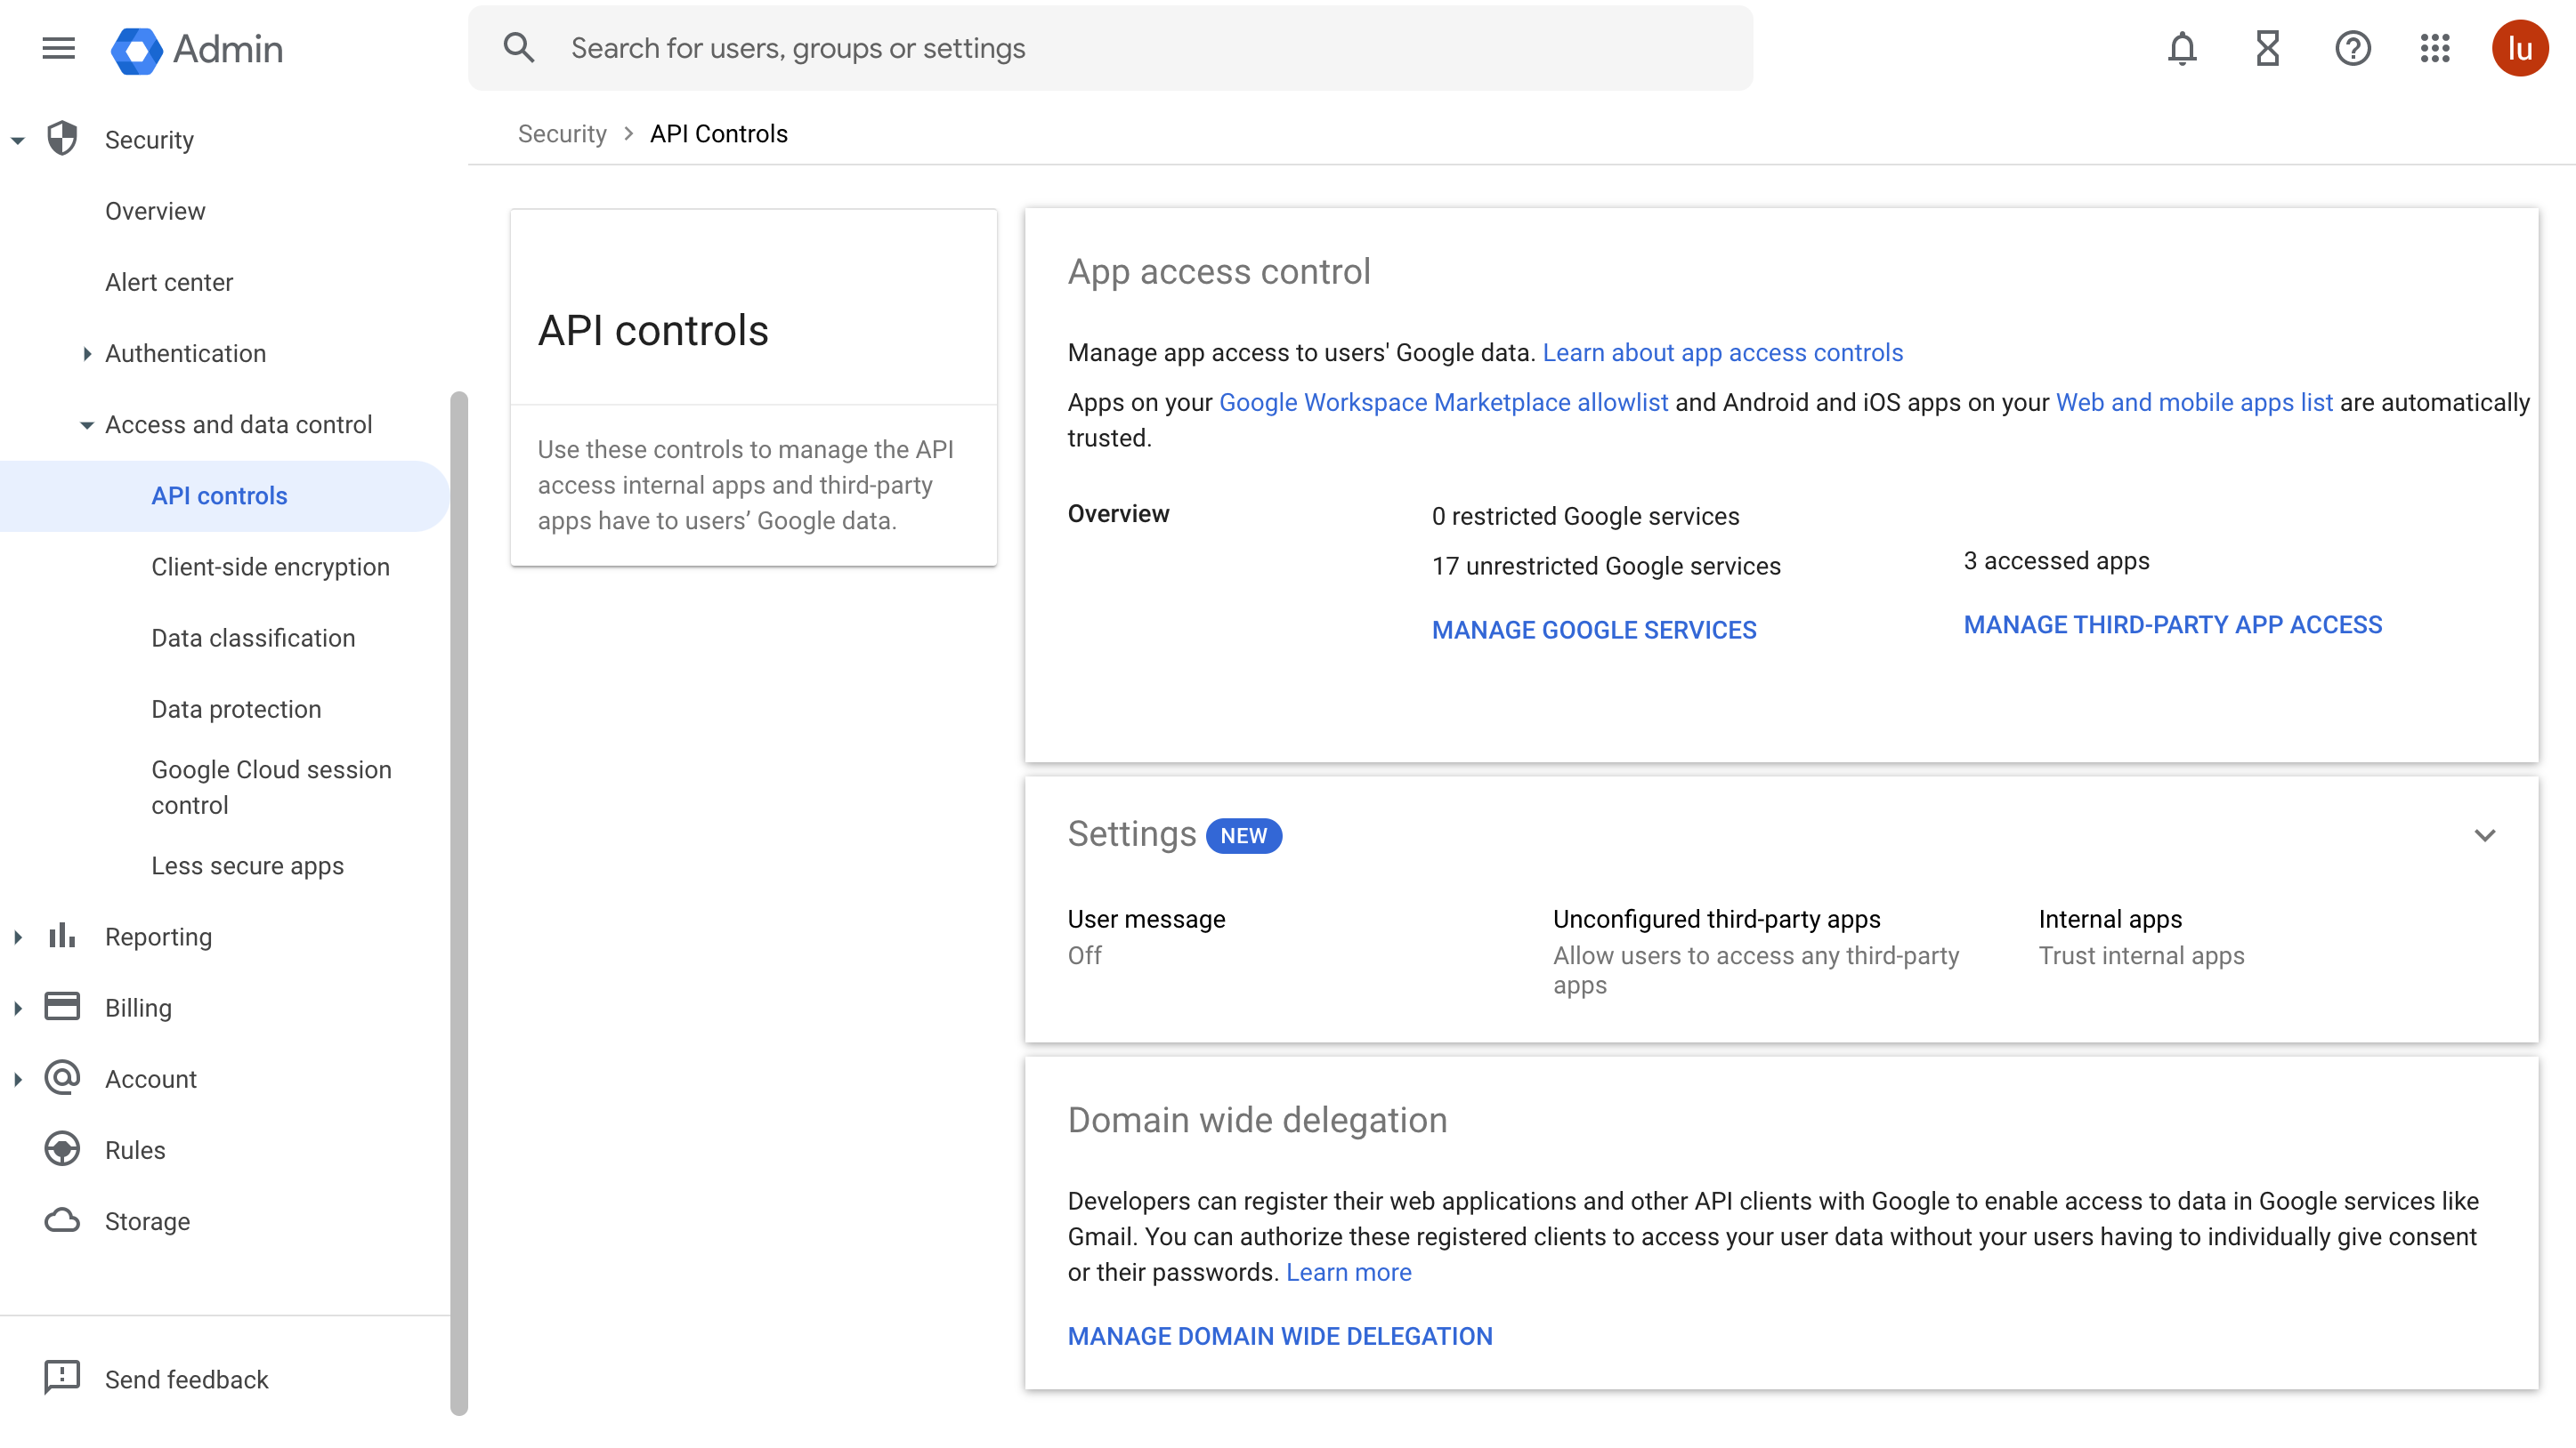Screen dimensions: 2576x1448
Task: Click the Reporting bar chart icon
Action: tap(61, 937)
